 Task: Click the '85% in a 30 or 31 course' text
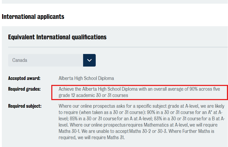93,119
